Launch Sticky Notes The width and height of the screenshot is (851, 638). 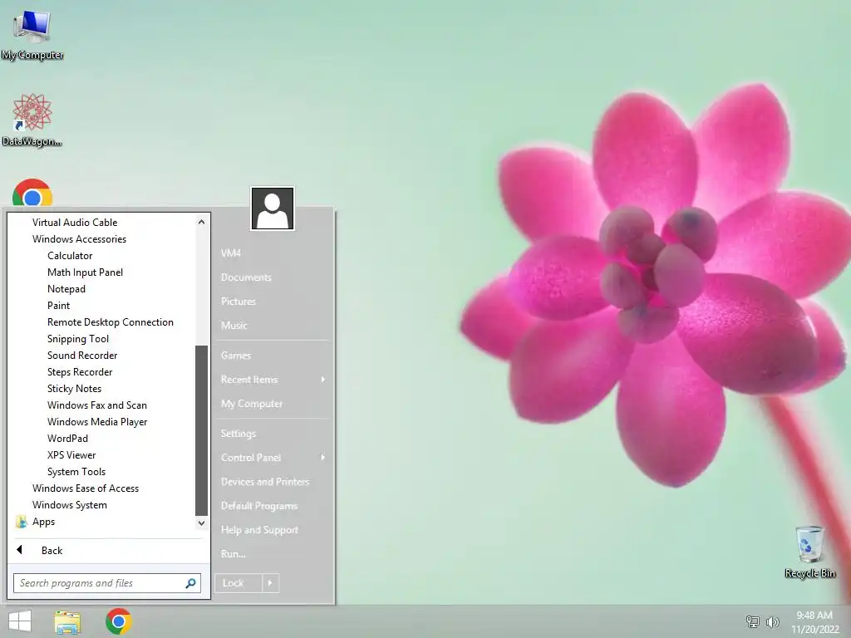[x=74, y=389]
